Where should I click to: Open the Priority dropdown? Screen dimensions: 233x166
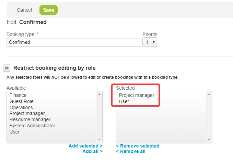[x=150, y=42]
